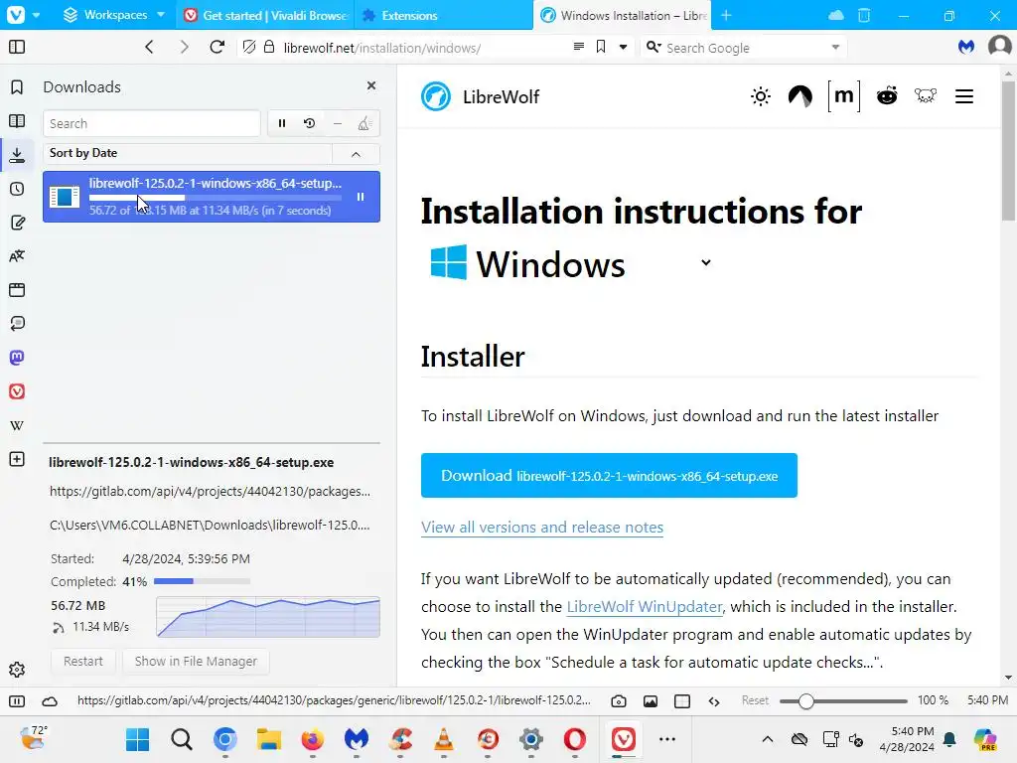Pause the librewolf setup download

pyautogui.click(x=361, y=197)
